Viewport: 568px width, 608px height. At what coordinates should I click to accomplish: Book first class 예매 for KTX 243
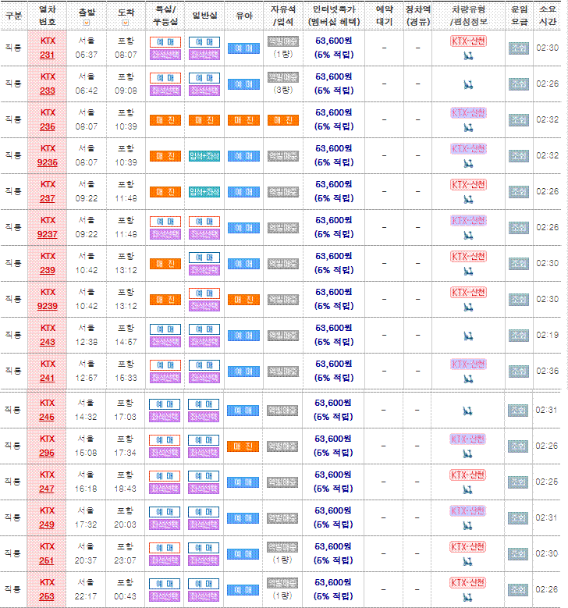point(165,329)
